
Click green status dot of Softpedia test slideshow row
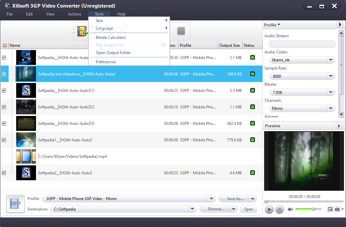(253, 74)
